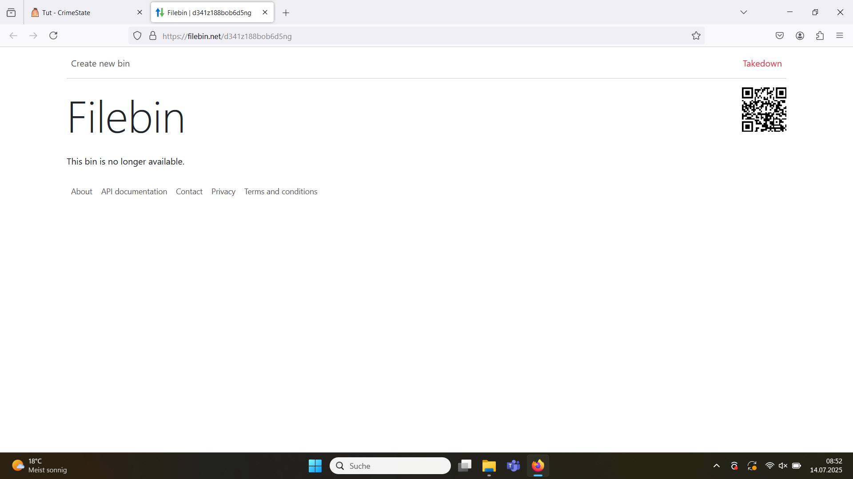
Task: Open tracking protection shield icon
Action: 137,36
